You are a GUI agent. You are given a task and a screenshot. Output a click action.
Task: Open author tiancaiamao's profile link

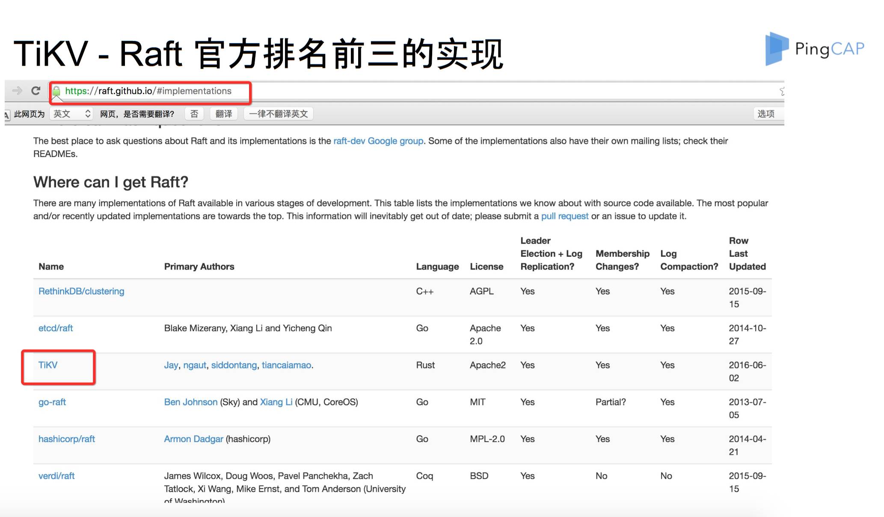286,365
